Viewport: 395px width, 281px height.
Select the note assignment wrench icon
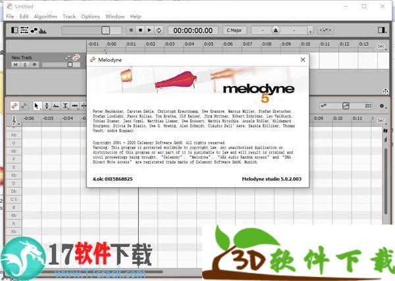pos(24,106)
